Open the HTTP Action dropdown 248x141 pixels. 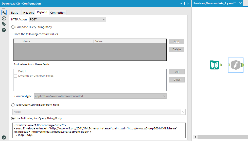point(67,19)
